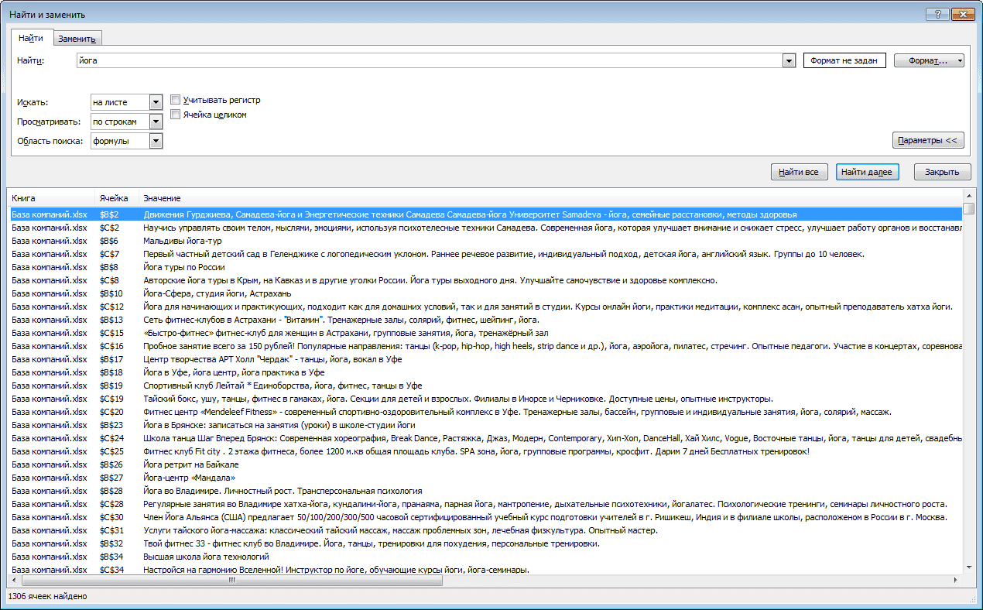Select result row for cell $C$2

tap(485, 228)
